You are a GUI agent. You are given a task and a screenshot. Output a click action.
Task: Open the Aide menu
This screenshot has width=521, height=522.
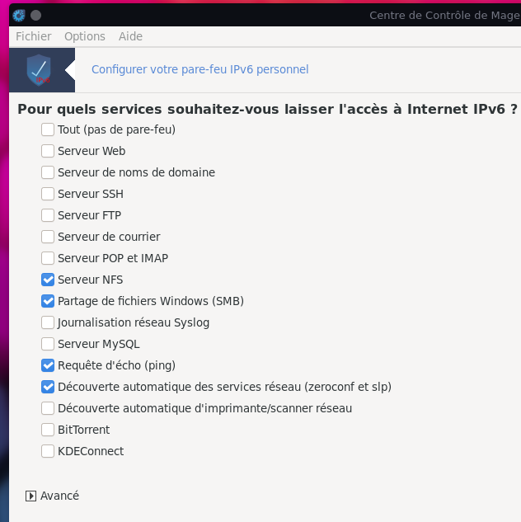tap(130, 36)
